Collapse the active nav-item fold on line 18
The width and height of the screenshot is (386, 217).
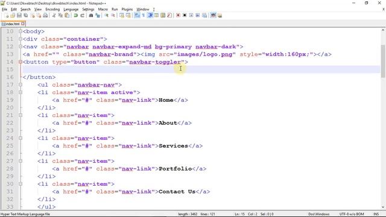pos(21,92)
